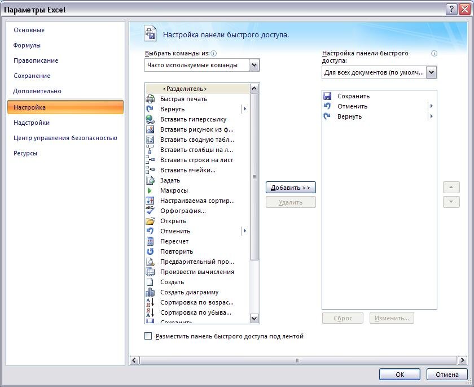Select the Сохранить floppy icon in right list
The width and height of the screenshot is (474, 387).
(x=327, y=96)
